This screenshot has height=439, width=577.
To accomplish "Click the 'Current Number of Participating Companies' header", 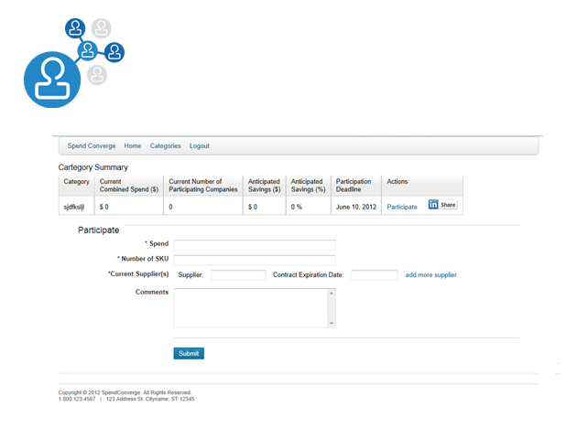I will pyautogui.click(x=203, y=186).
